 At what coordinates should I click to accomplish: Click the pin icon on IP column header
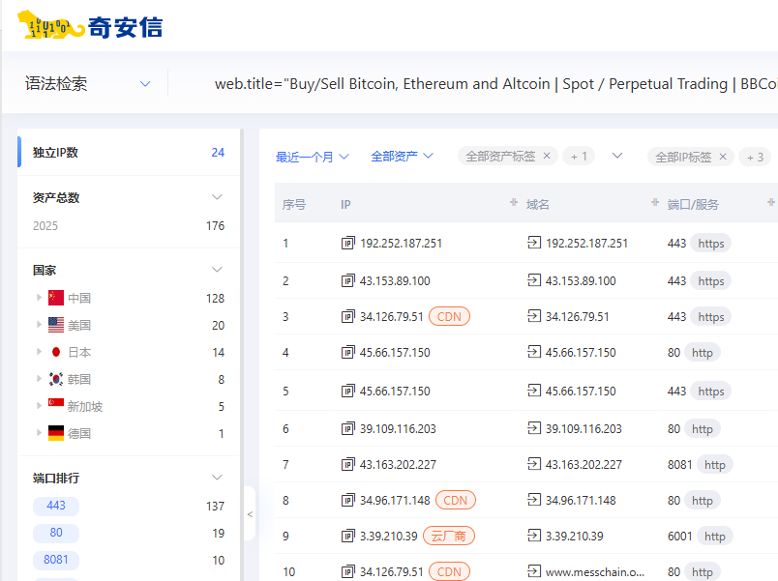(x=514, y=202)
